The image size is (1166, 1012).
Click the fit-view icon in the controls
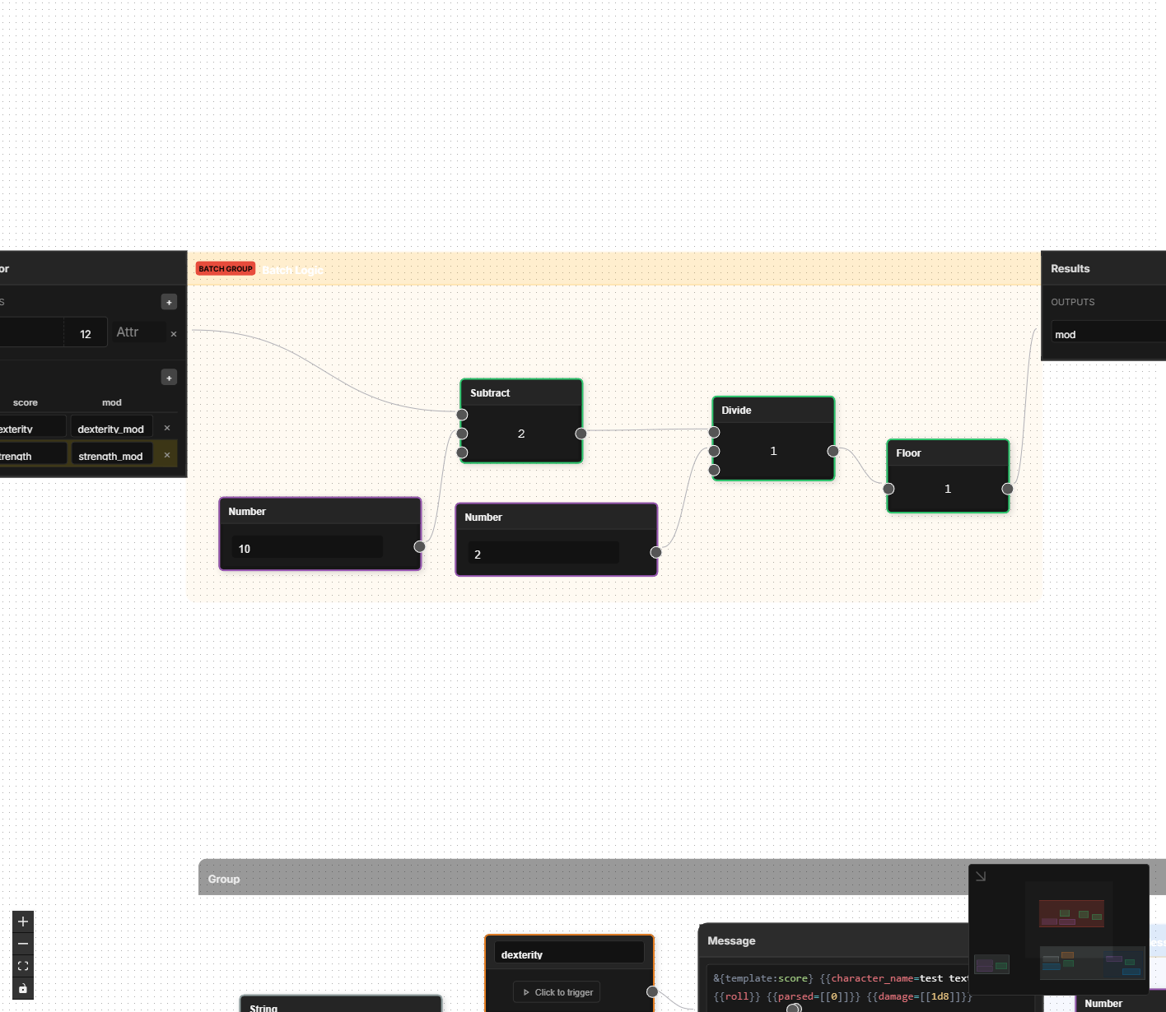[22, 965]
